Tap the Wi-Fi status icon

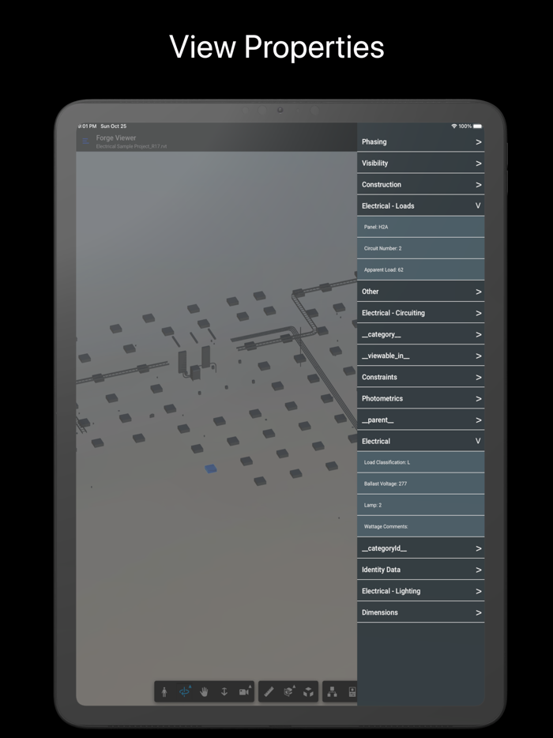point(454,126)
